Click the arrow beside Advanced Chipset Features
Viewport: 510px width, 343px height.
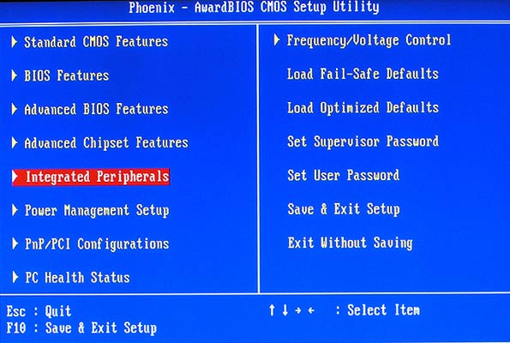click(x=15, y=142)
